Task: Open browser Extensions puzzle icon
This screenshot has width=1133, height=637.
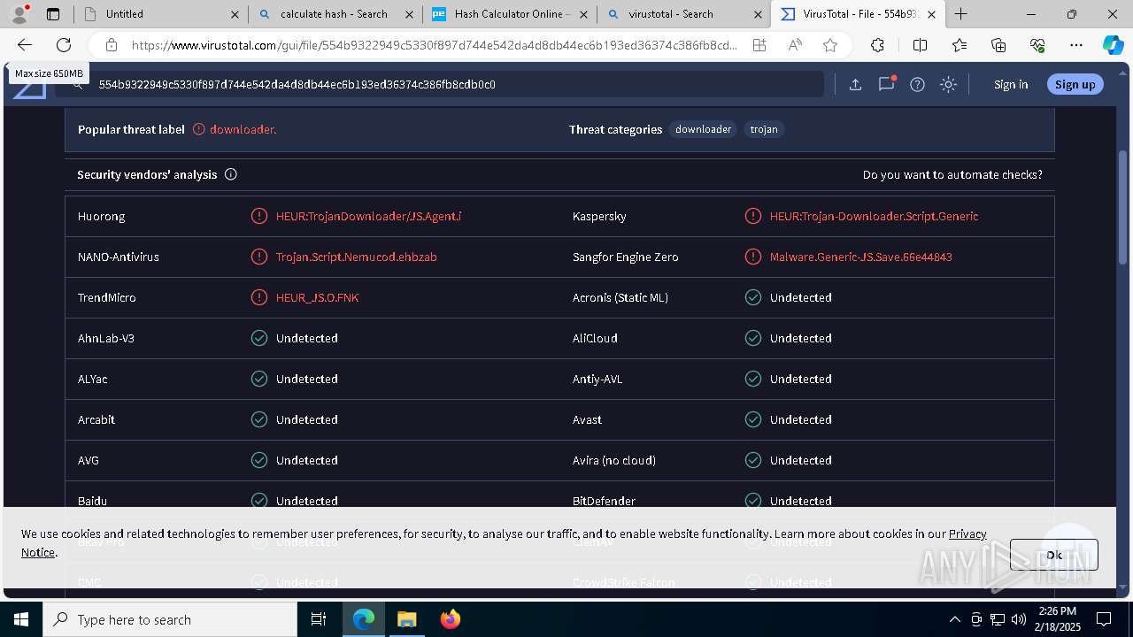Action: click(x=877, y=45)
